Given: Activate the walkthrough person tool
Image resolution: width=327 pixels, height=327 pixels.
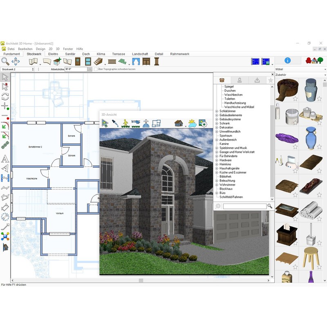Looking at the screenshot, I should 126,123.
